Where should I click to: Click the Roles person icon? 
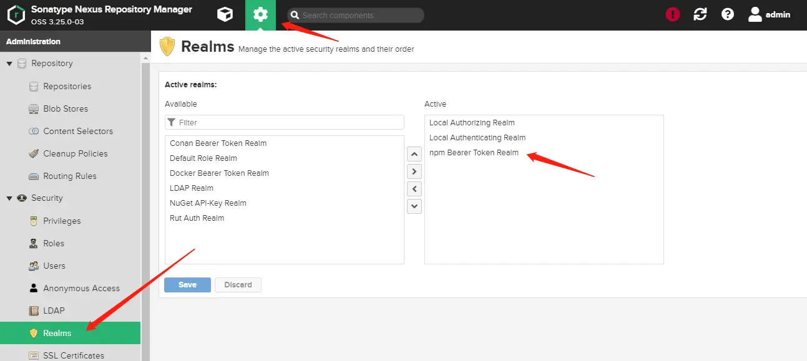pos(34,243)
